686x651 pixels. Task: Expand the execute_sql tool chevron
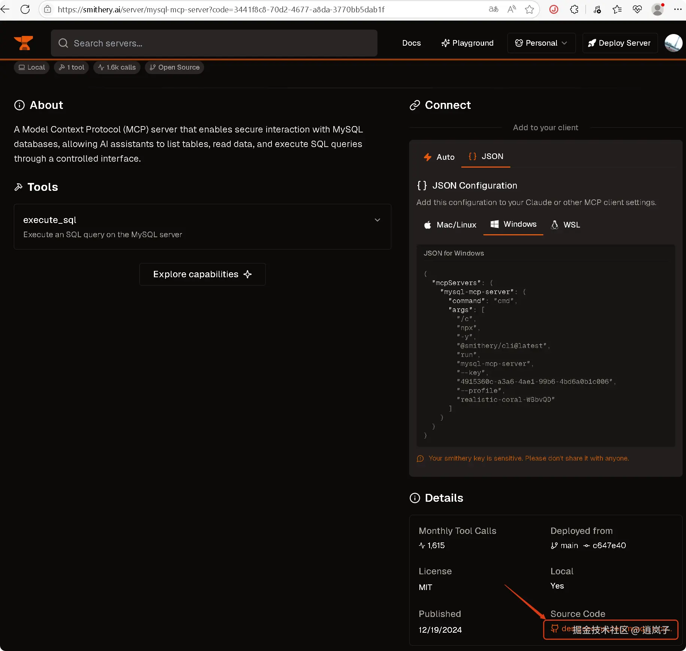(377, 220)
